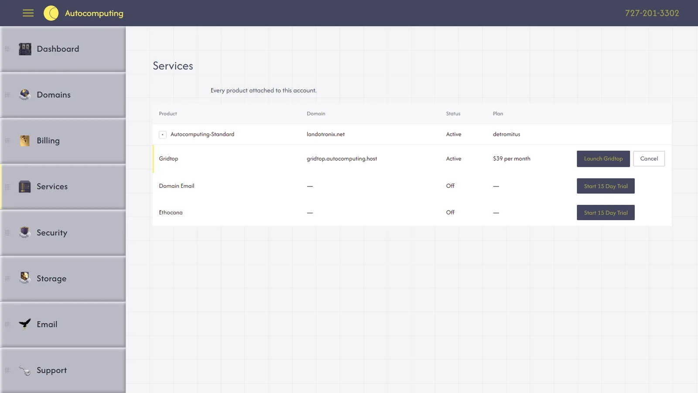
Task: Select the landotronix.net domain cell
Action: coord(325,134)
